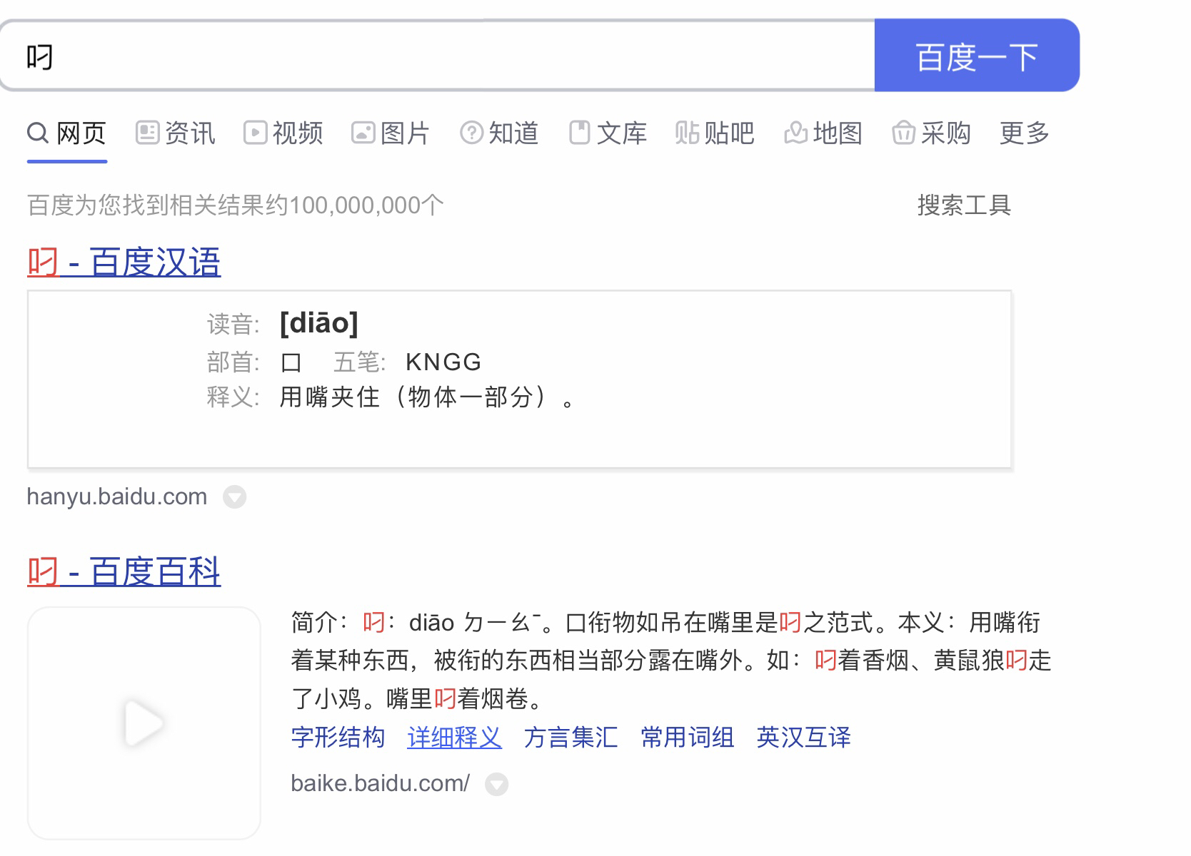
Task: Click the 视频 video play icon
Action: [255, 133]
